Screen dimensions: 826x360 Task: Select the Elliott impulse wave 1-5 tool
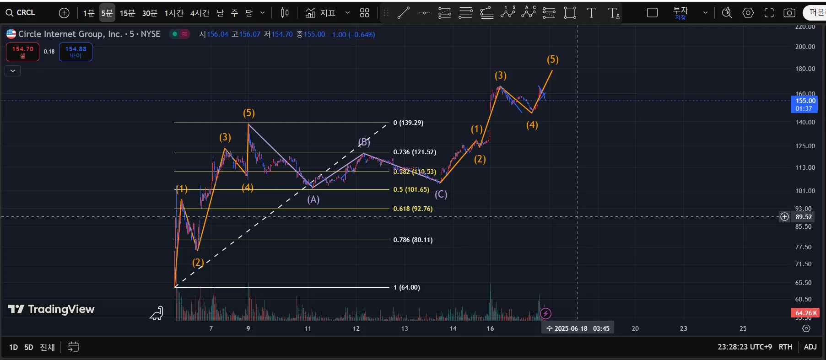(x=507, y=13)
